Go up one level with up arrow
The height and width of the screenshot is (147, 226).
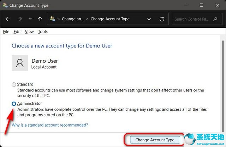pos(40,19)
